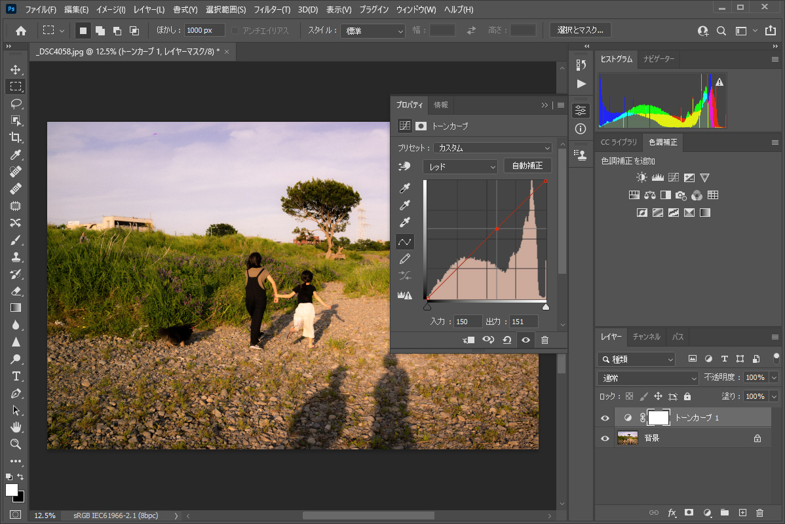This screenshot has height=524, width=785.
Task: Toggle visibility of the 背景 layer
Action: coord(605,438)
